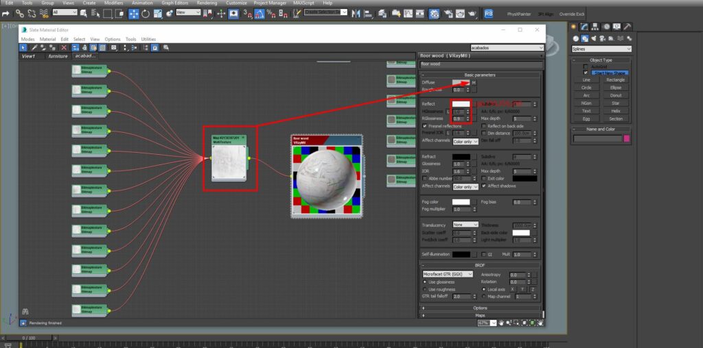Click the Fog color swatch
The image size is (703, 348).
pos(461,202)
